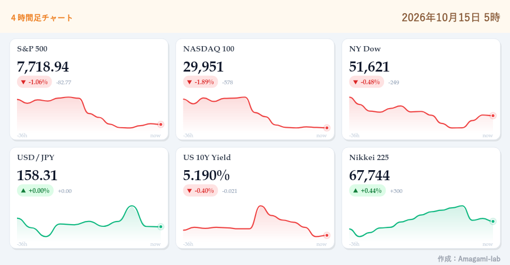Click the -0.40% change badge
510x265 pixels.
point(201,191)
